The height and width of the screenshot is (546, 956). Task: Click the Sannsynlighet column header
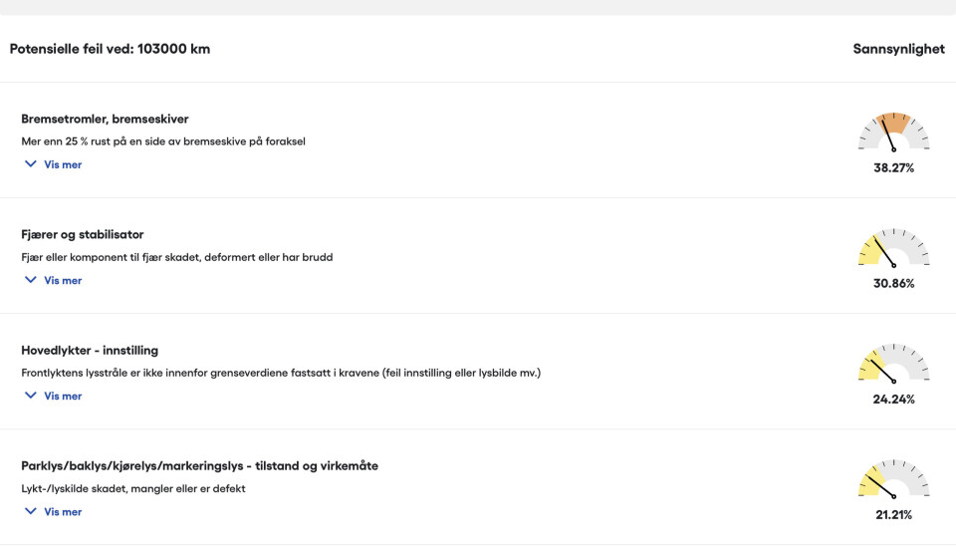pyautogui.click(x=898, y=49)
